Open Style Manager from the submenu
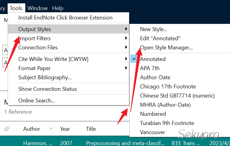This screenshot has height=146, width=230. click(166, 48)
